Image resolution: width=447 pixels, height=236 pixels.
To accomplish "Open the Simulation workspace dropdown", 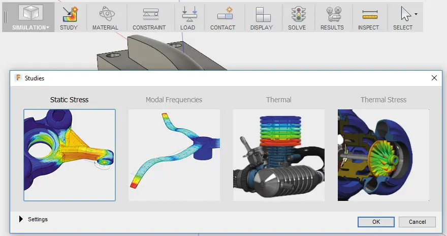I will (x=31, y=27).
